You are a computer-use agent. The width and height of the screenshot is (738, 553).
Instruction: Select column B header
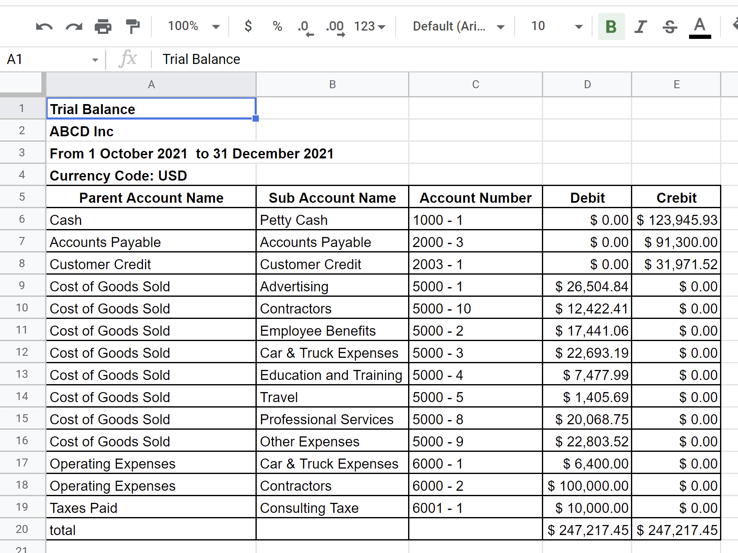click(332, 84)
